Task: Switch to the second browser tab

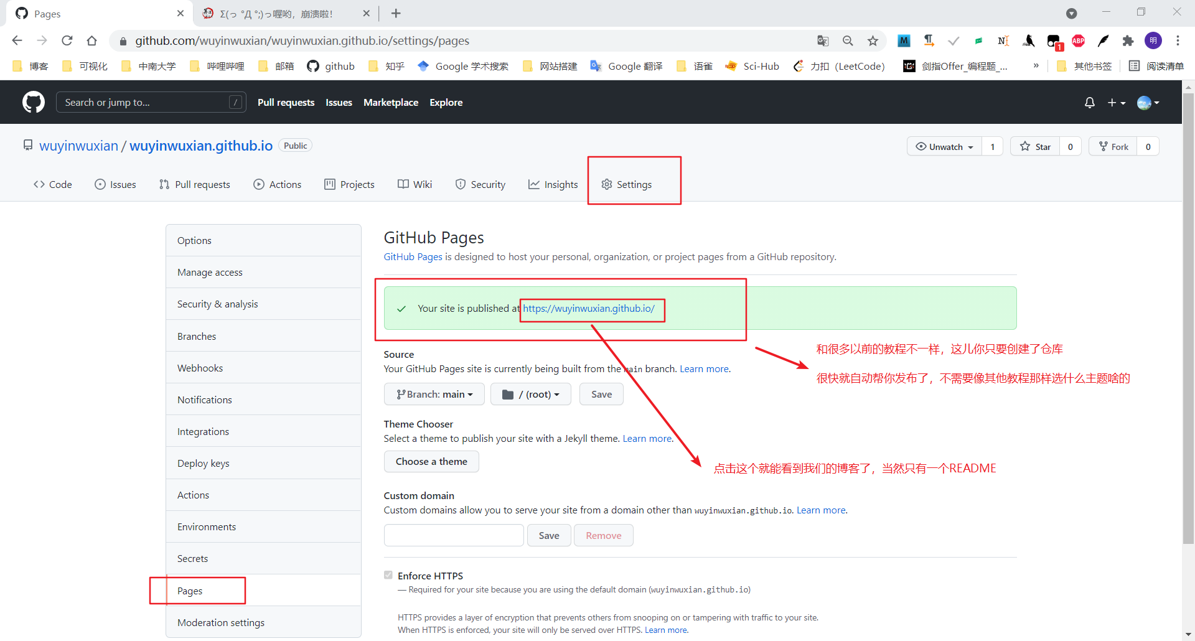Action: 286,13
